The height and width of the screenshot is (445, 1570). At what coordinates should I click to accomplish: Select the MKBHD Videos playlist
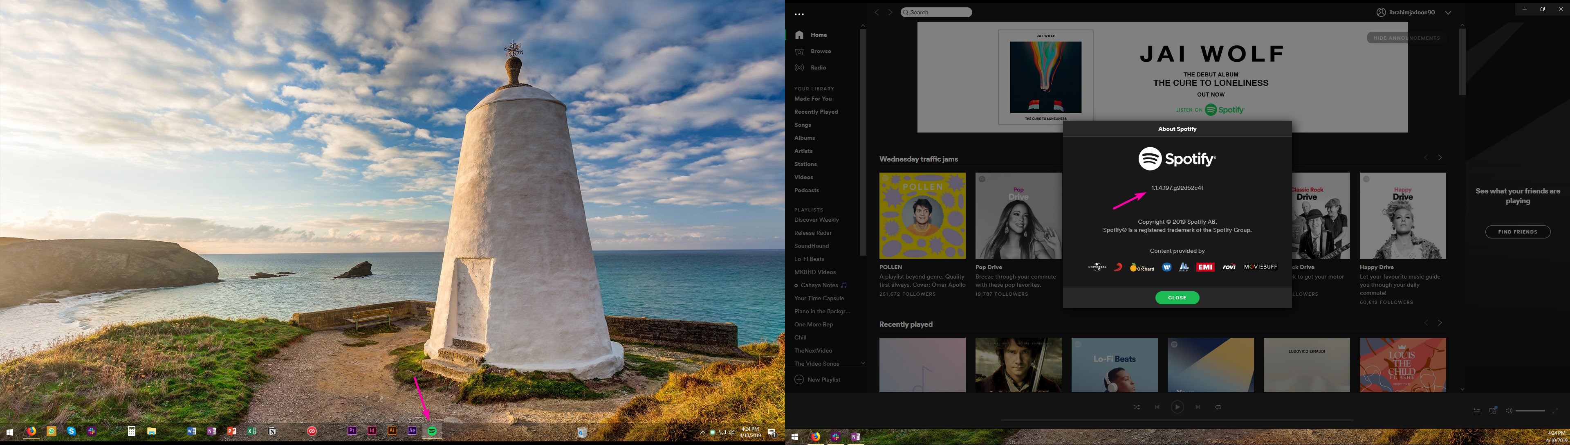click(x=815, y=272)
